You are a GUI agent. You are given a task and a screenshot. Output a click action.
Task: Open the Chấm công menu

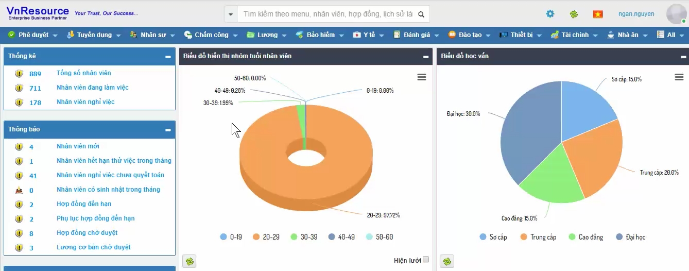click(211, 35)
